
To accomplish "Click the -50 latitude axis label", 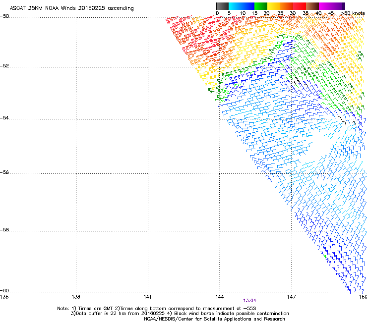I will point(4,16).
